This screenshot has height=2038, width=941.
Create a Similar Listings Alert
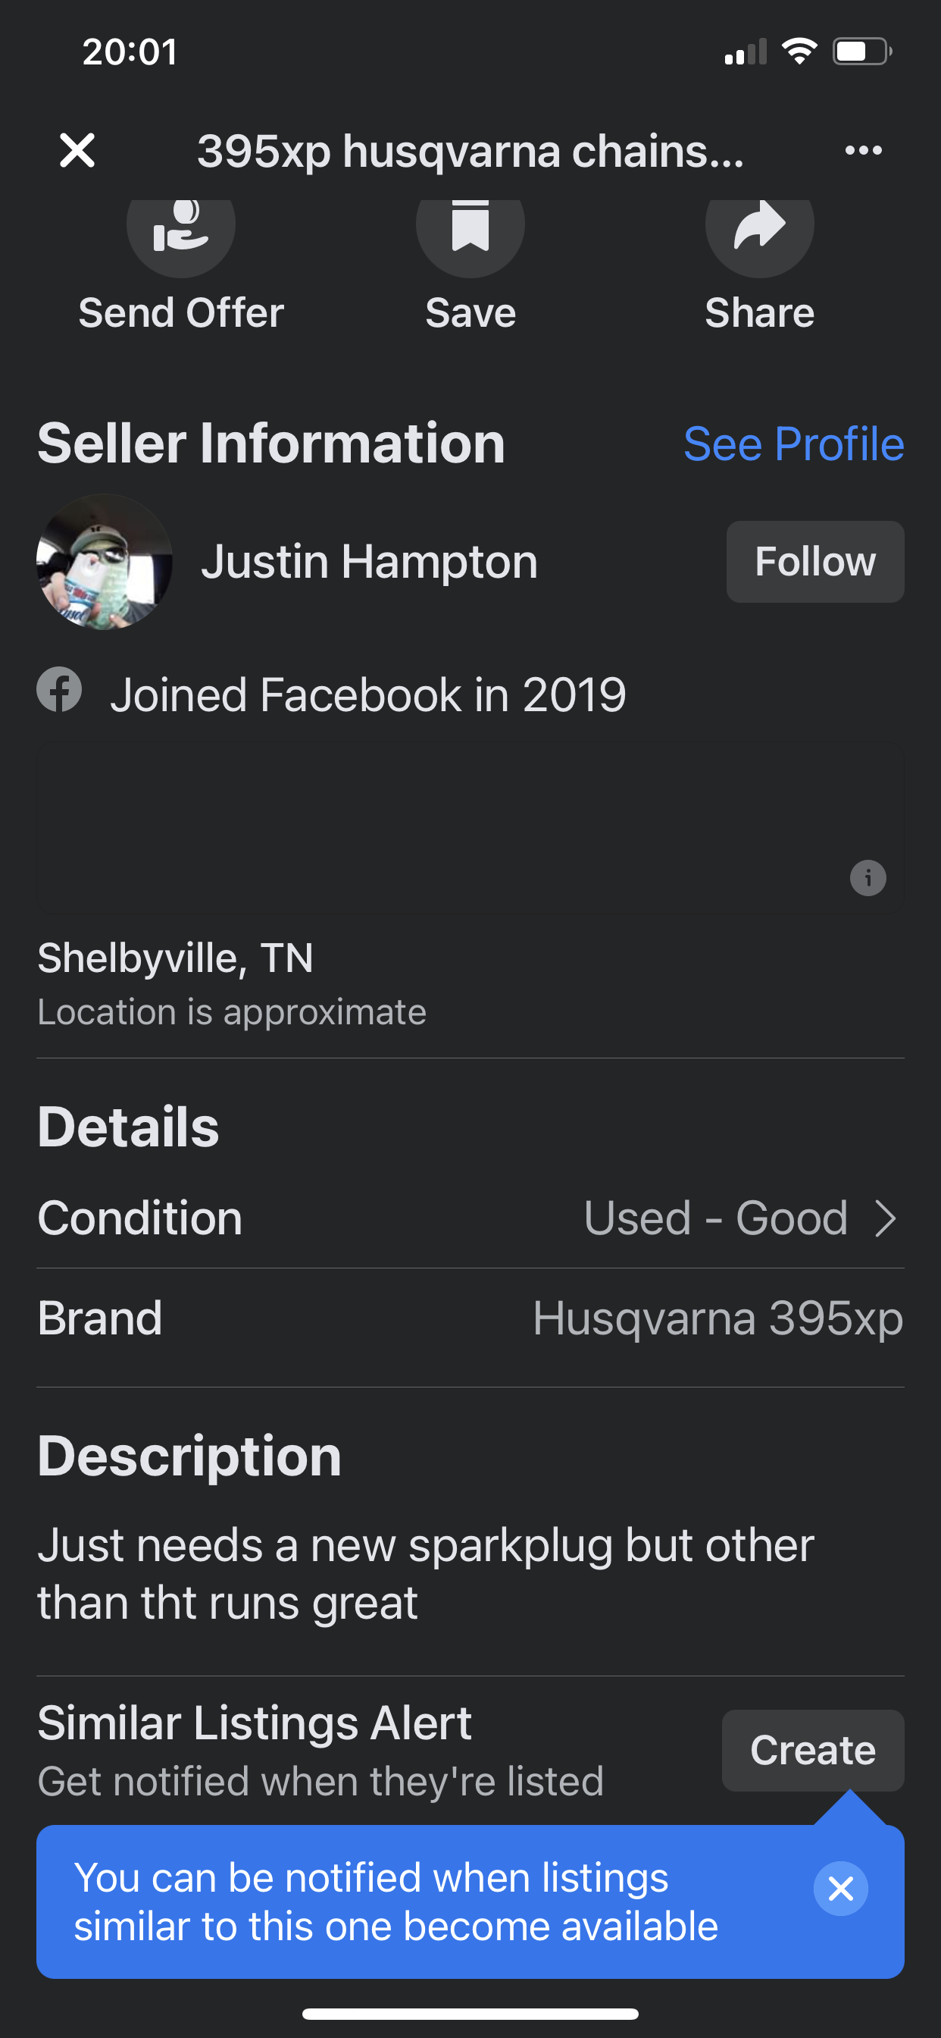(x=813, y=1750)
